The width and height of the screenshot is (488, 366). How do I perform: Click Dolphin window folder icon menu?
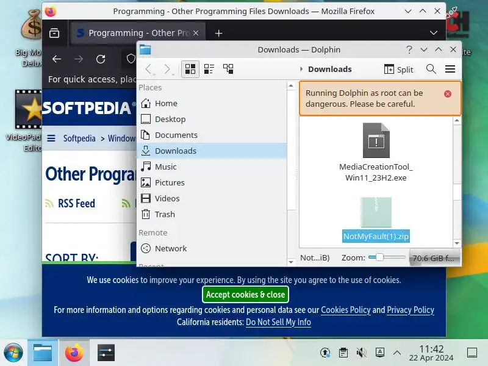(145, 50)
